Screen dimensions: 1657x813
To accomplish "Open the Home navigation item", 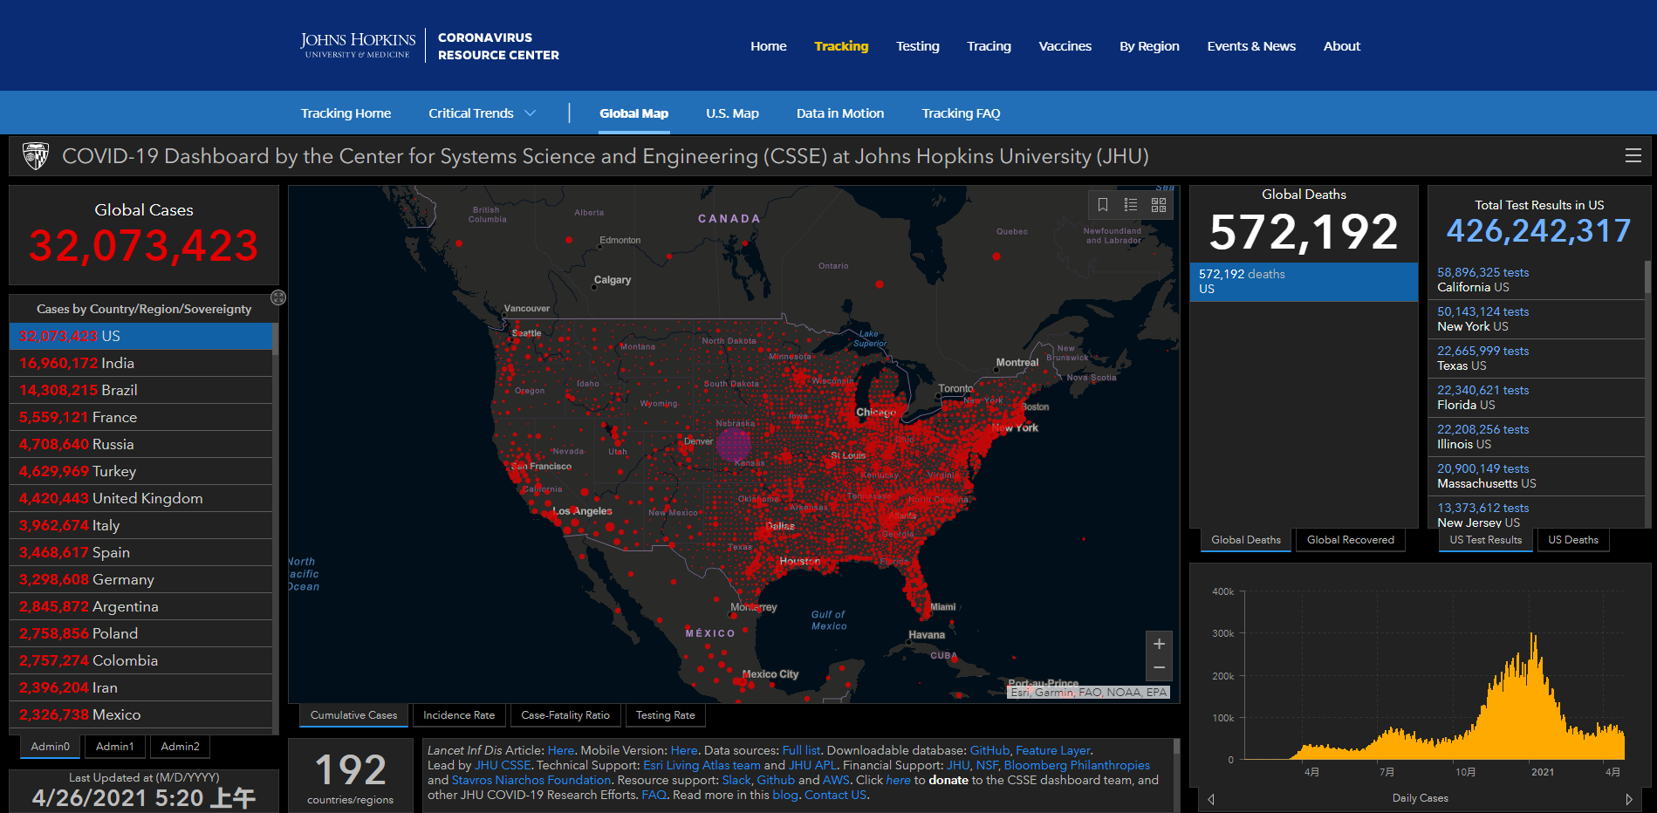I will (769, 46).
